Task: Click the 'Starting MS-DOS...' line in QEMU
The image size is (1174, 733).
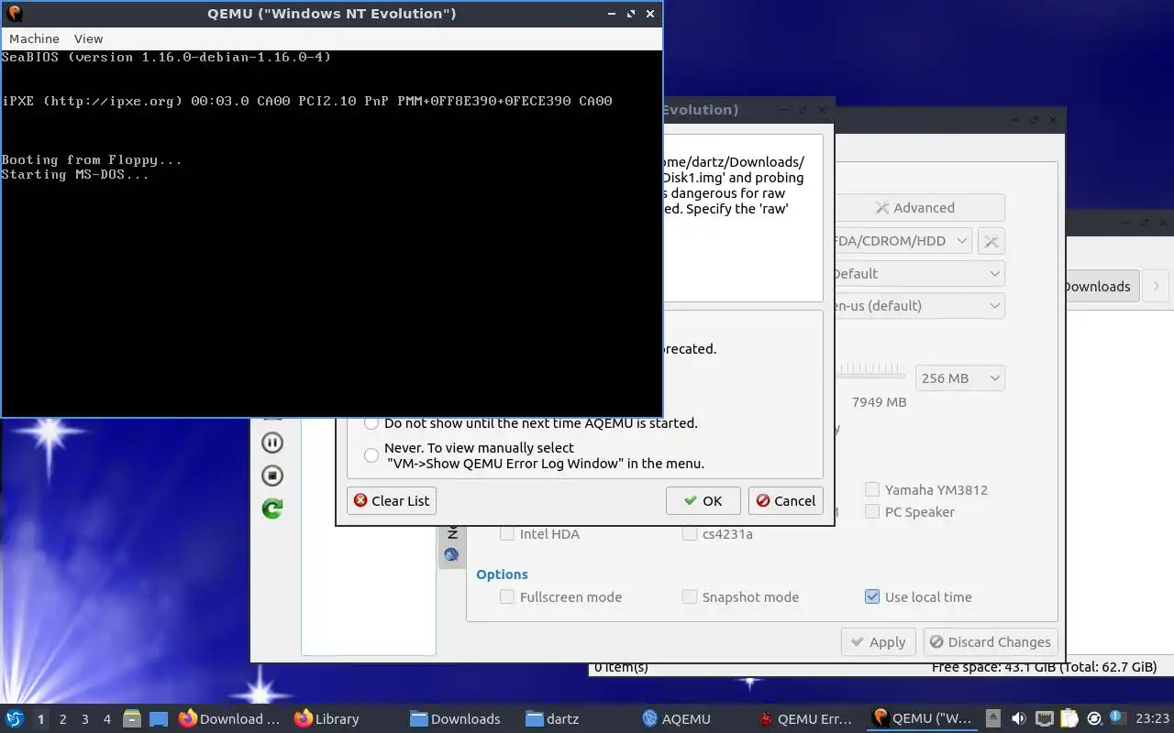Action: [74, 174]
